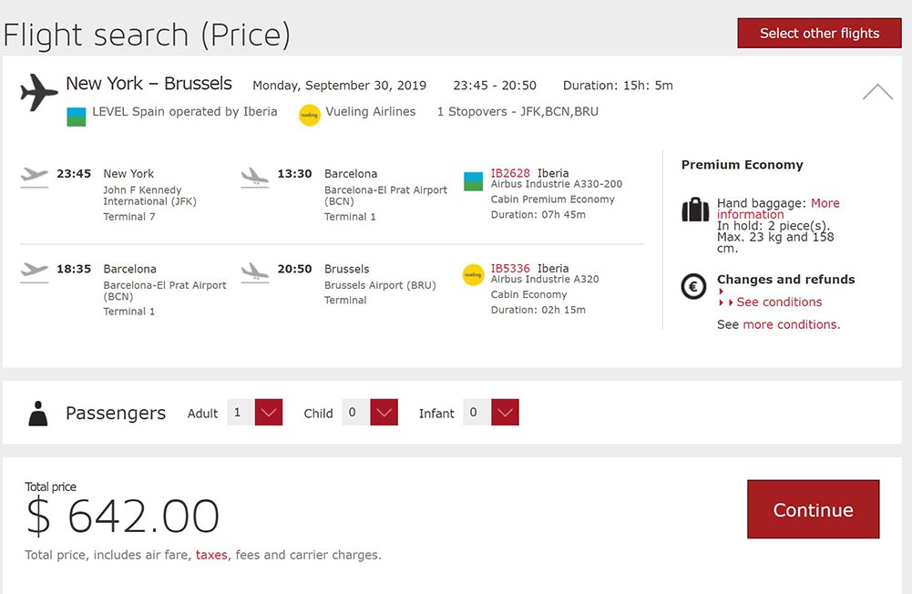Click the airplane icon beside New York – Brussels
Image resolution: width=912 pixels, height=594 pixels.
coord(39,93)
